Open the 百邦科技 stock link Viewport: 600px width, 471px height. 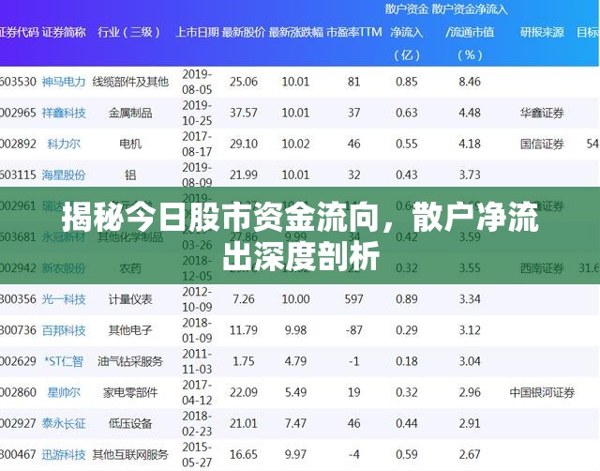pos(64,330)
